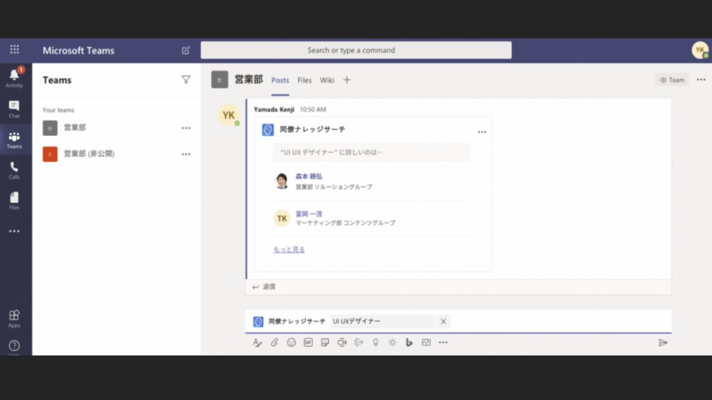
Task: Focus the Search or type a command box
Action: [x=356, y=50]
